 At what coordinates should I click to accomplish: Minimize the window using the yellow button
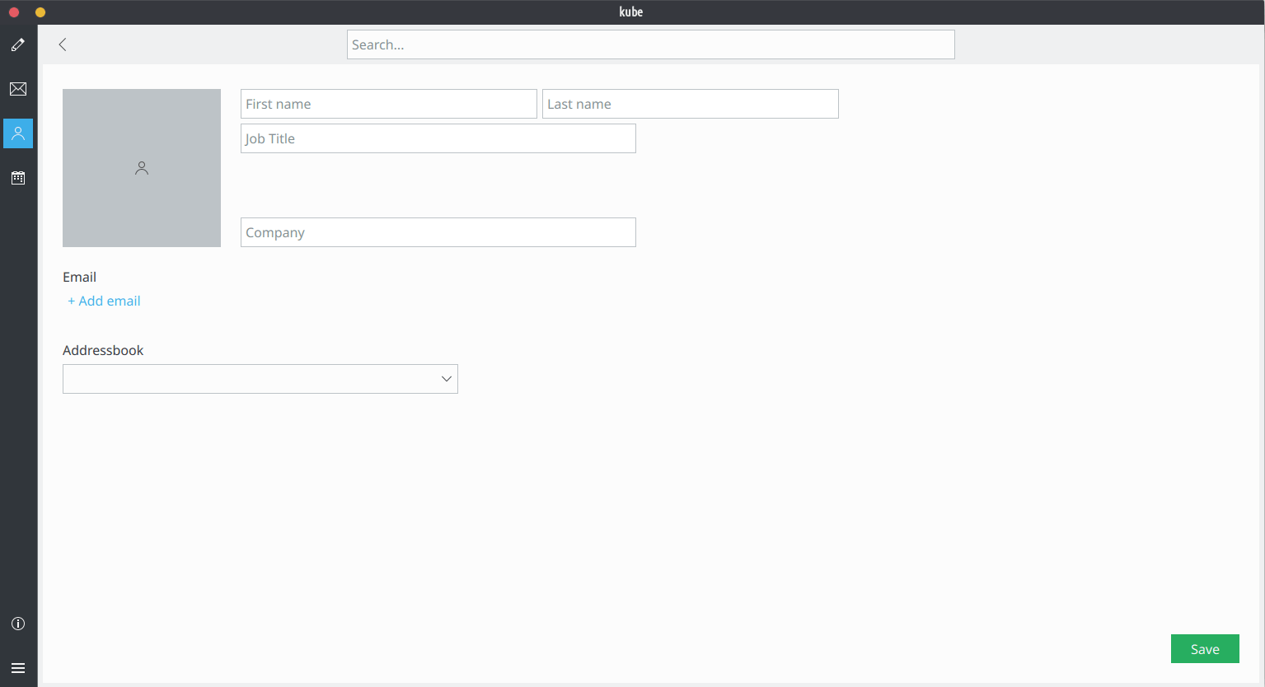tap(40, 12)
